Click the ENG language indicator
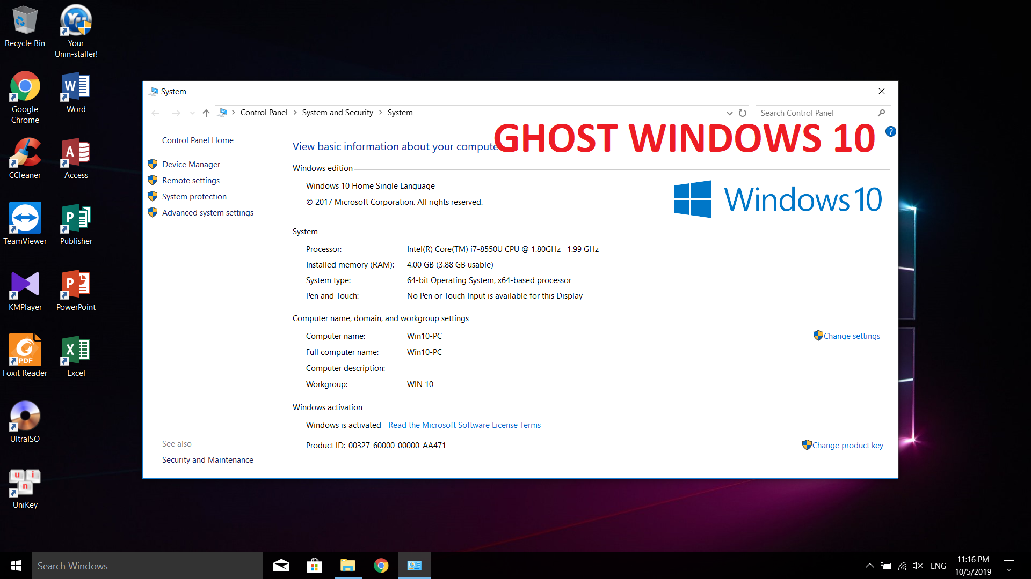 (938, 566)
